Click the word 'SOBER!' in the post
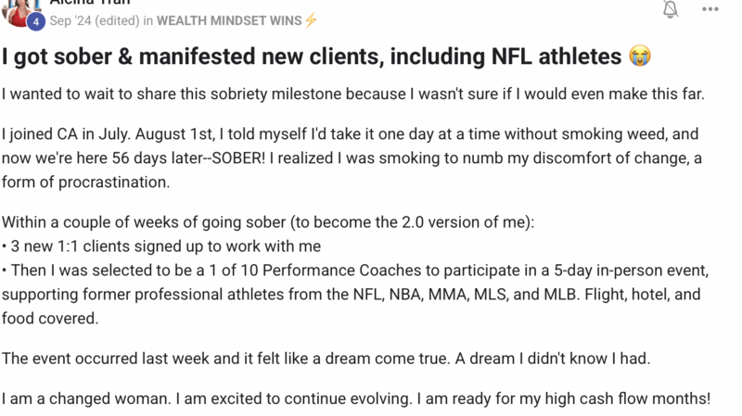 pyautogui.click(x=238, y=158)
